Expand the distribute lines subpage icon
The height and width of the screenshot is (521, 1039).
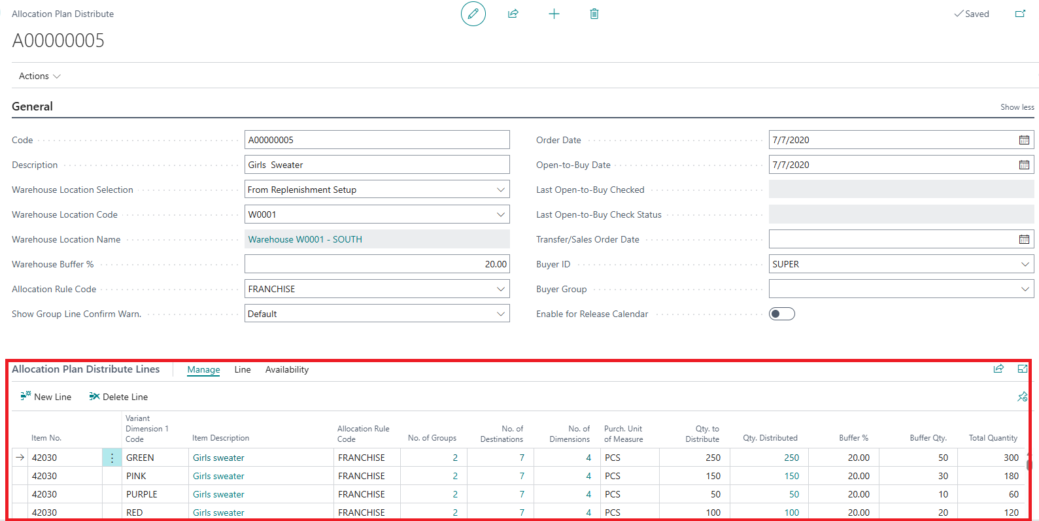point(1023,369)
